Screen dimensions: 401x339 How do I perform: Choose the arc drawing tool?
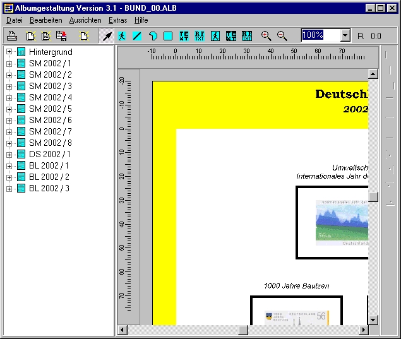pos(152,36)
